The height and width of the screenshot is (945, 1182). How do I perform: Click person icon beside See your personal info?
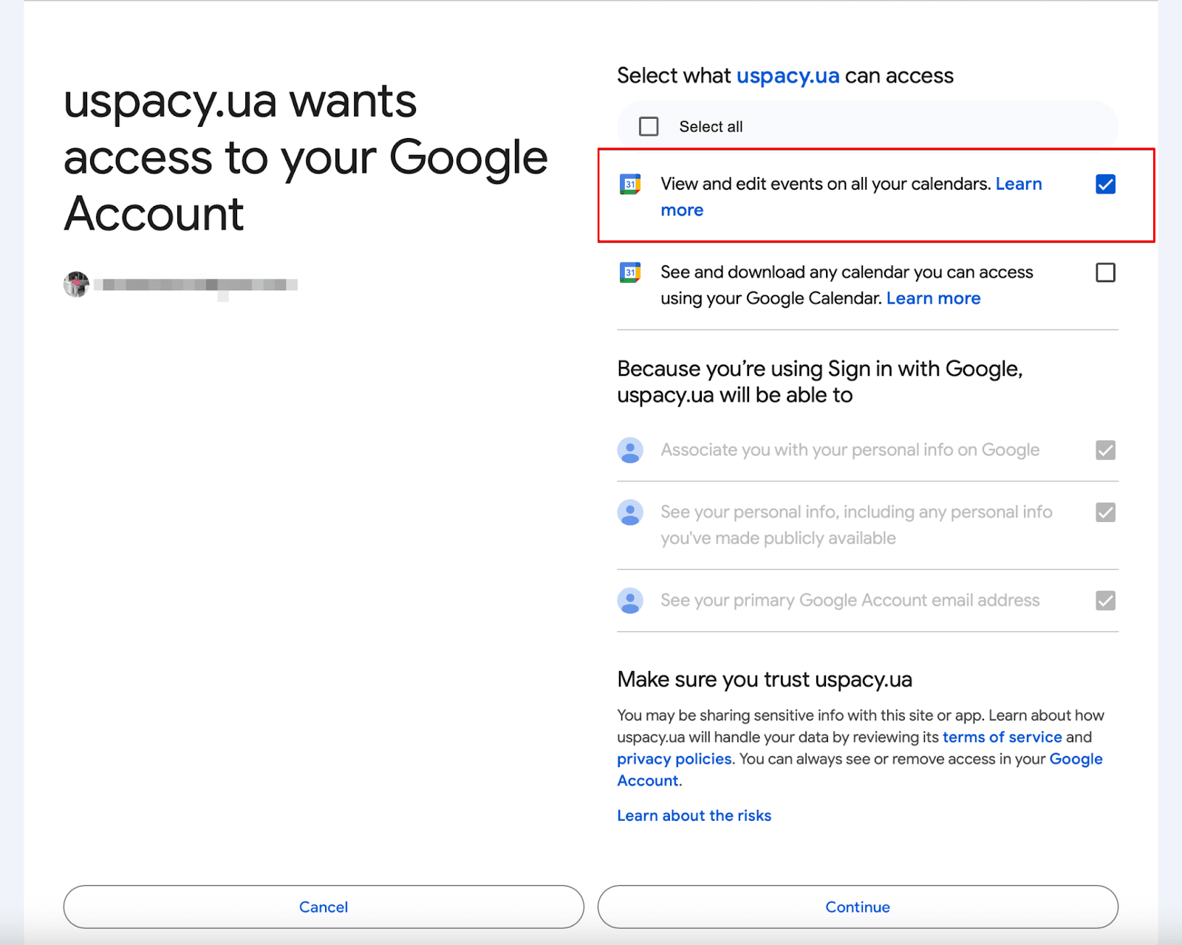pyautogui.click(x=630, y=512)
